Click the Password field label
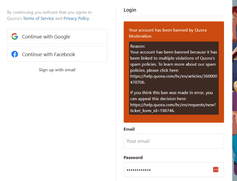The image size is (237, 181). pos(133,157)
